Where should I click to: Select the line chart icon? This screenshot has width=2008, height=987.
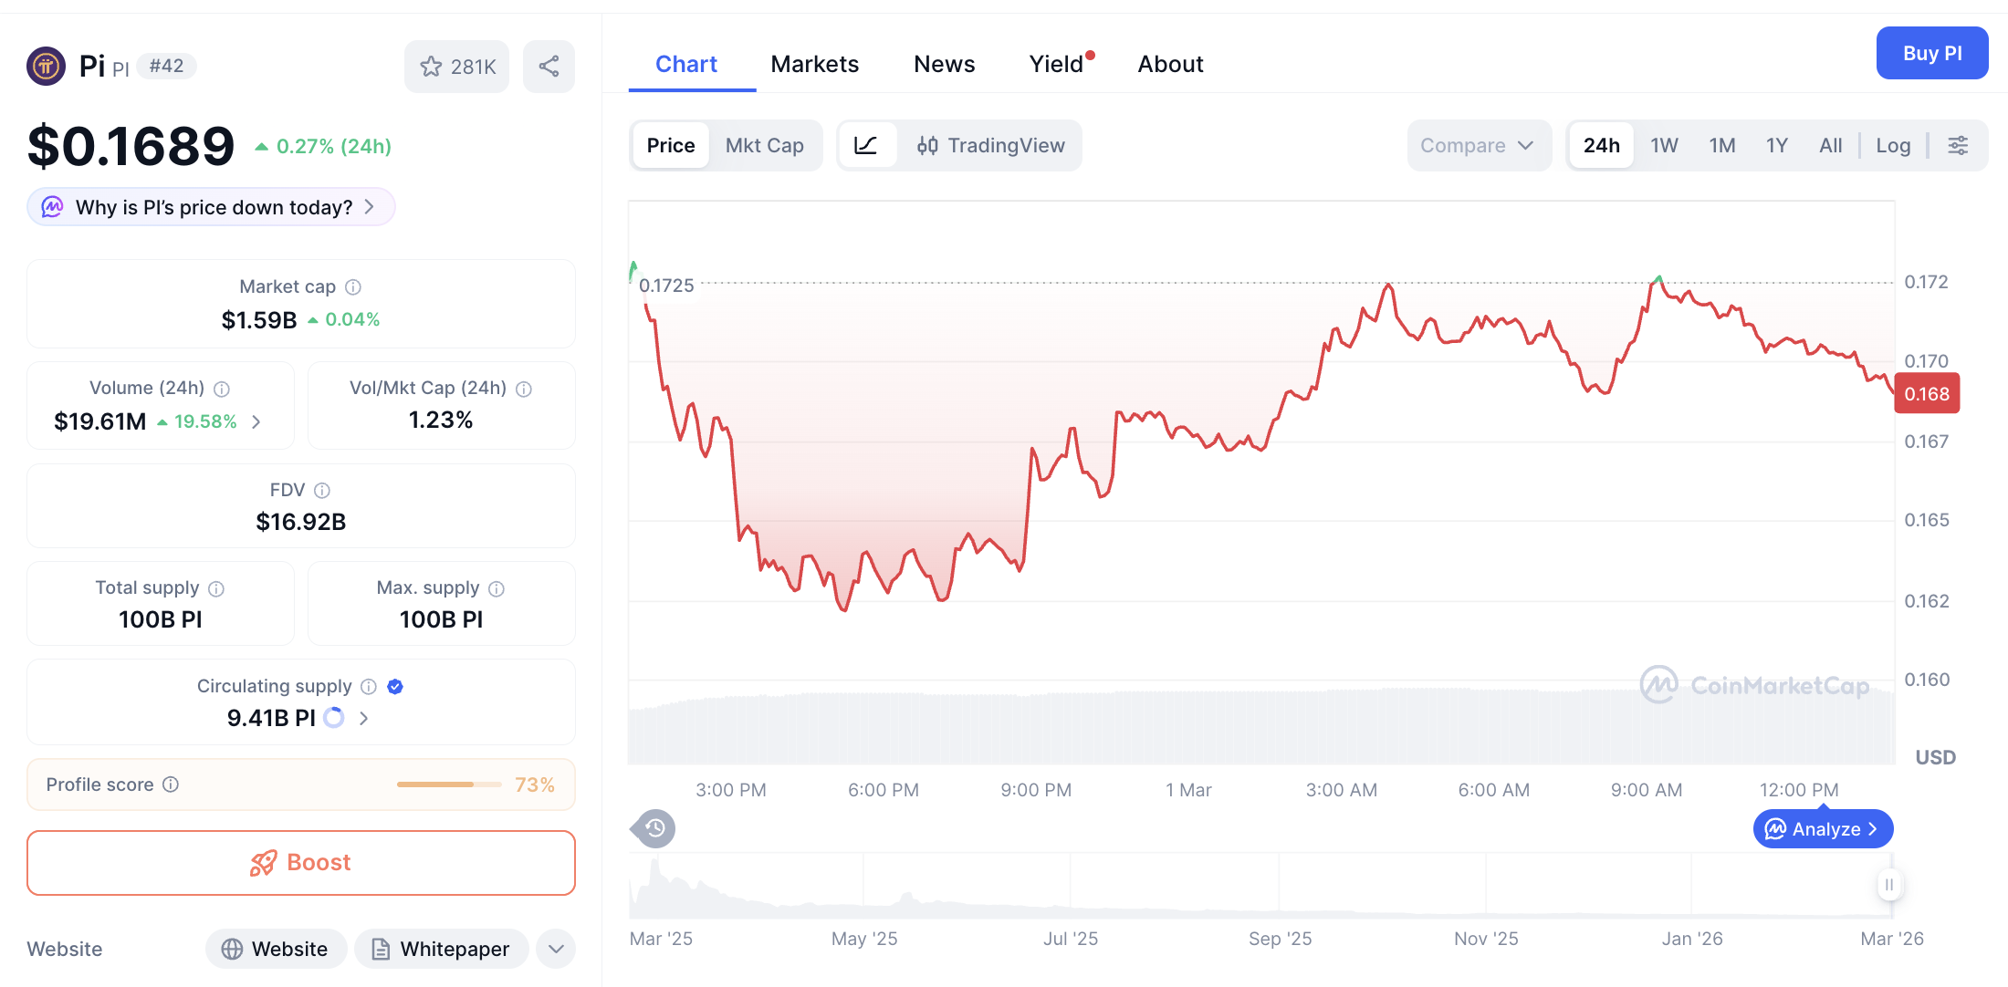click(x=867, y=145)
